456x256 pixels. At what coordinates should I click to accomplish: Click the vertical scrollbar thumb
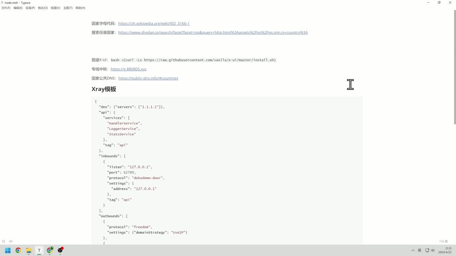(x=455, y=67)
